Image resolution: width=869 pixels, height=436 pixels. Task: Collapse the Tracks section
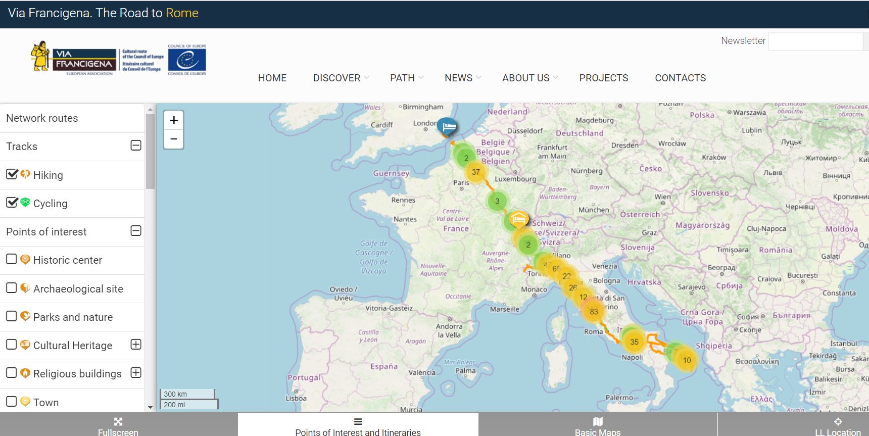[136, 146]
